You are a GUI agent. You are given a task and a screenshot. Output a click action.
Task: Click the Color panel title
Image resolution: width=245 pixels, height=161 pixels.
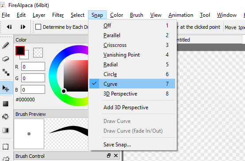pyautogui.click(x=21, y=40)
